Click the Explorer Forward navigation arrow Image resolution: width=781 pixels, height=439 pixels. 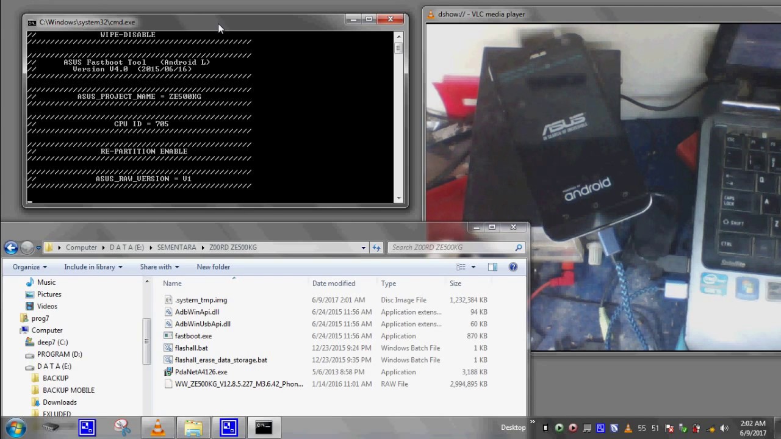[27, 248]
